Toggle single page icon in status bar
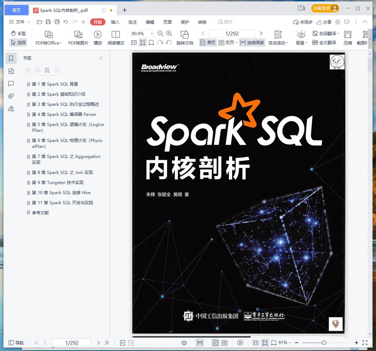Image resolution: width=376 pixels, height=351 pixels. [216, 343]
